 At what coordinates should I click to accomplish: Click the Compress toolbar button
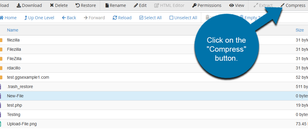click(x=293, y=5)
